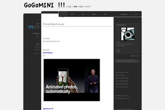The image size is (165, 110).
Task: Select the Photo tag in left sidebar
Action: (x=38, y=46)
